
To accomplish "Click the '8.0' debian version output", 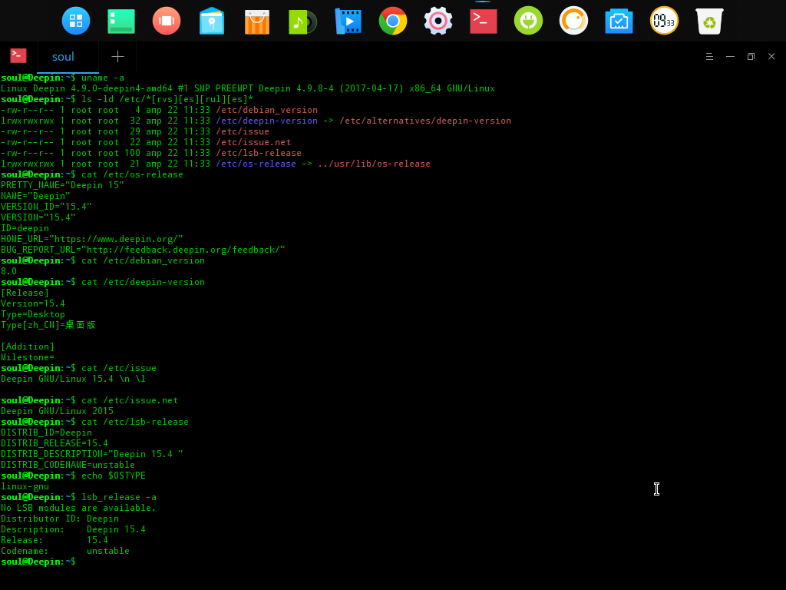I will coord(8,271).
